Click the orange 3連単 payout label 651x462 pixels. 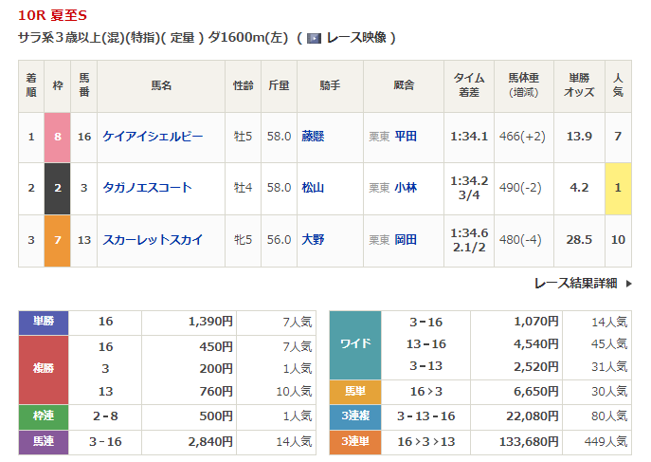tap(354, 441)
